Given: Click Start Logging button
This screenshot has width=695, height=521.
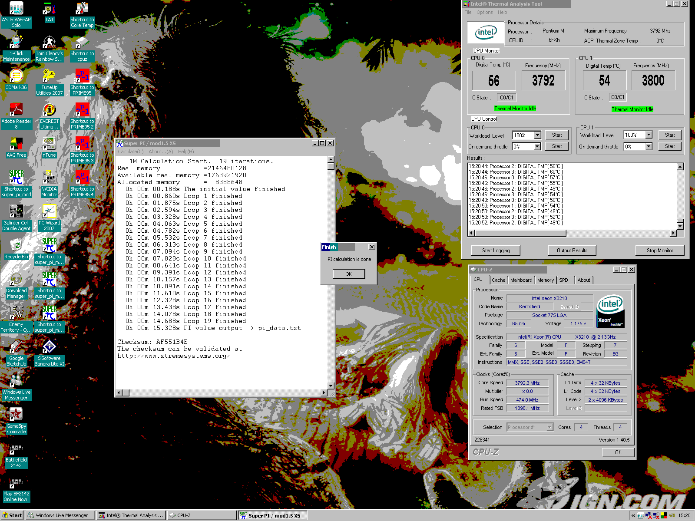Looking at the screenshot, I should 496,251.
